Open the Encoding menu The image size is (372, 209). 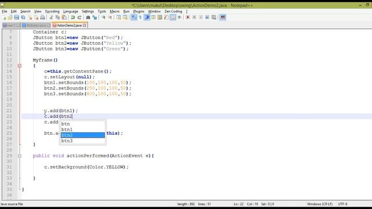(52, 12)
